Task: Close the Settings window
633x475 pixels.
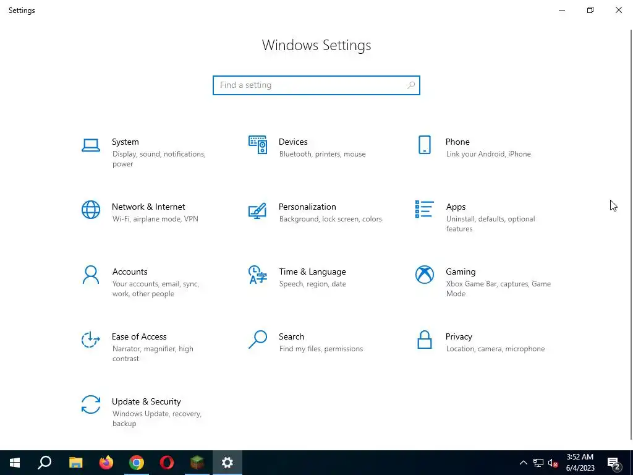Action: 618,10
